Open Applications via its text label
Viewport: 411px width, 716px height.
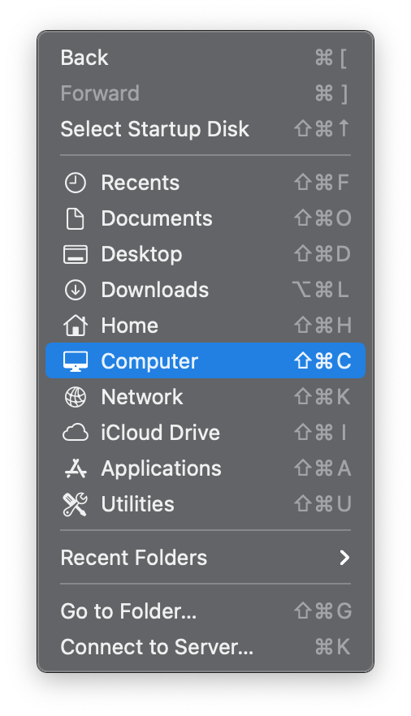(161, 468)
